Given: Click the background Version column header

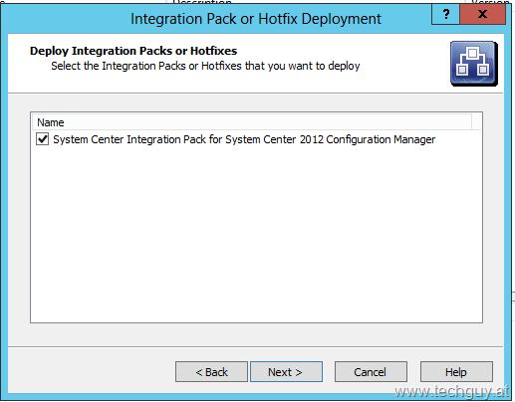Looking at the screenshot, I should pos(490,2).
